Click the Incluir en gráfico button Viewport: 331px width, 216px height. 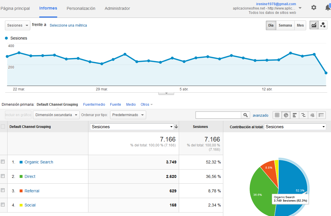click(18, 115)
